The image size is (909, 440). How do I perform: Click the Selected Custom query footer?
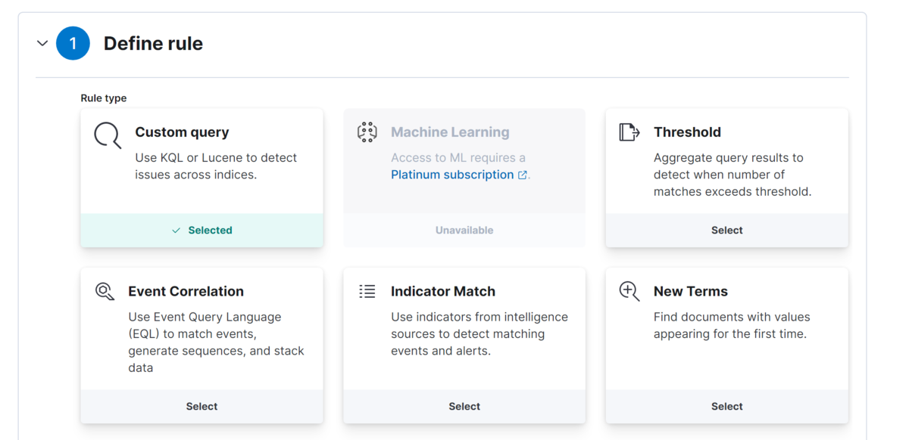[x=202, y=231]
